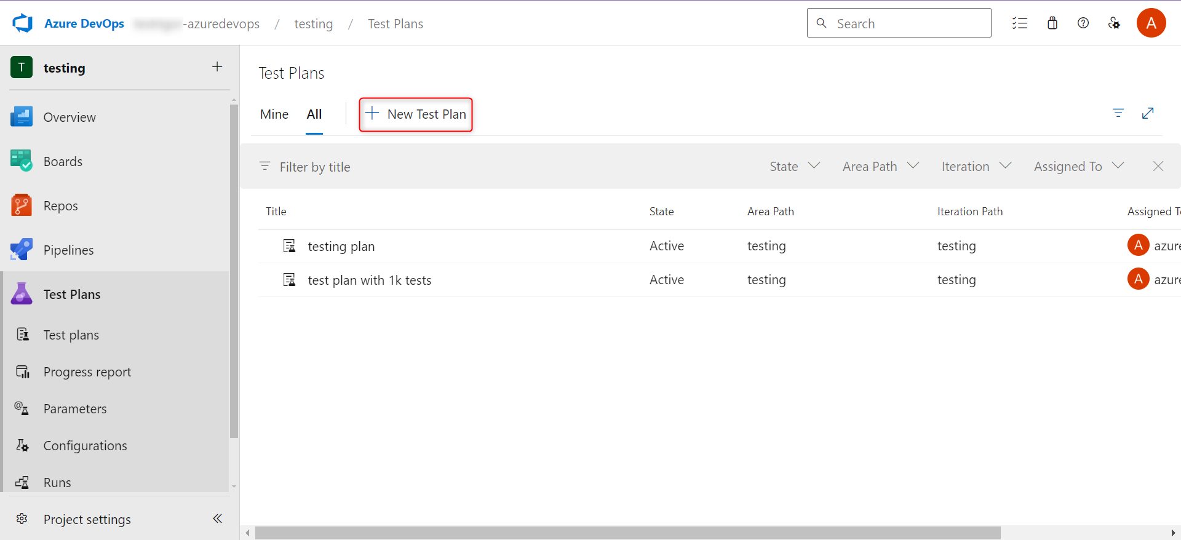Click the horizontal scrollbar at the bottom
Viewport: 1181px width, 540px height.
(x=627, y=533)
